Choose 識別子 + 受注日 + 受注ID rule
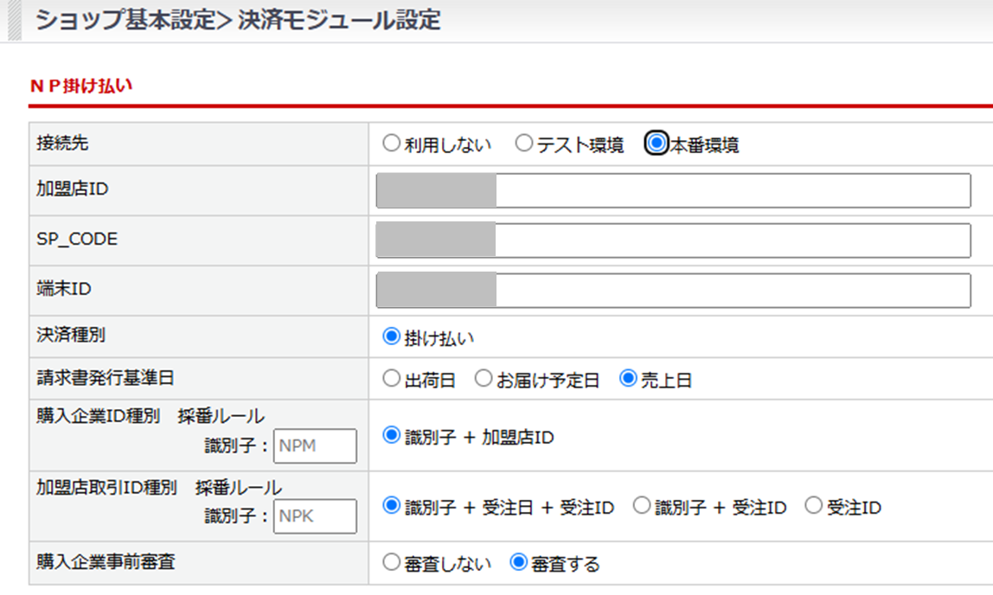The image size is (993, 595). [x=392, y=507]
